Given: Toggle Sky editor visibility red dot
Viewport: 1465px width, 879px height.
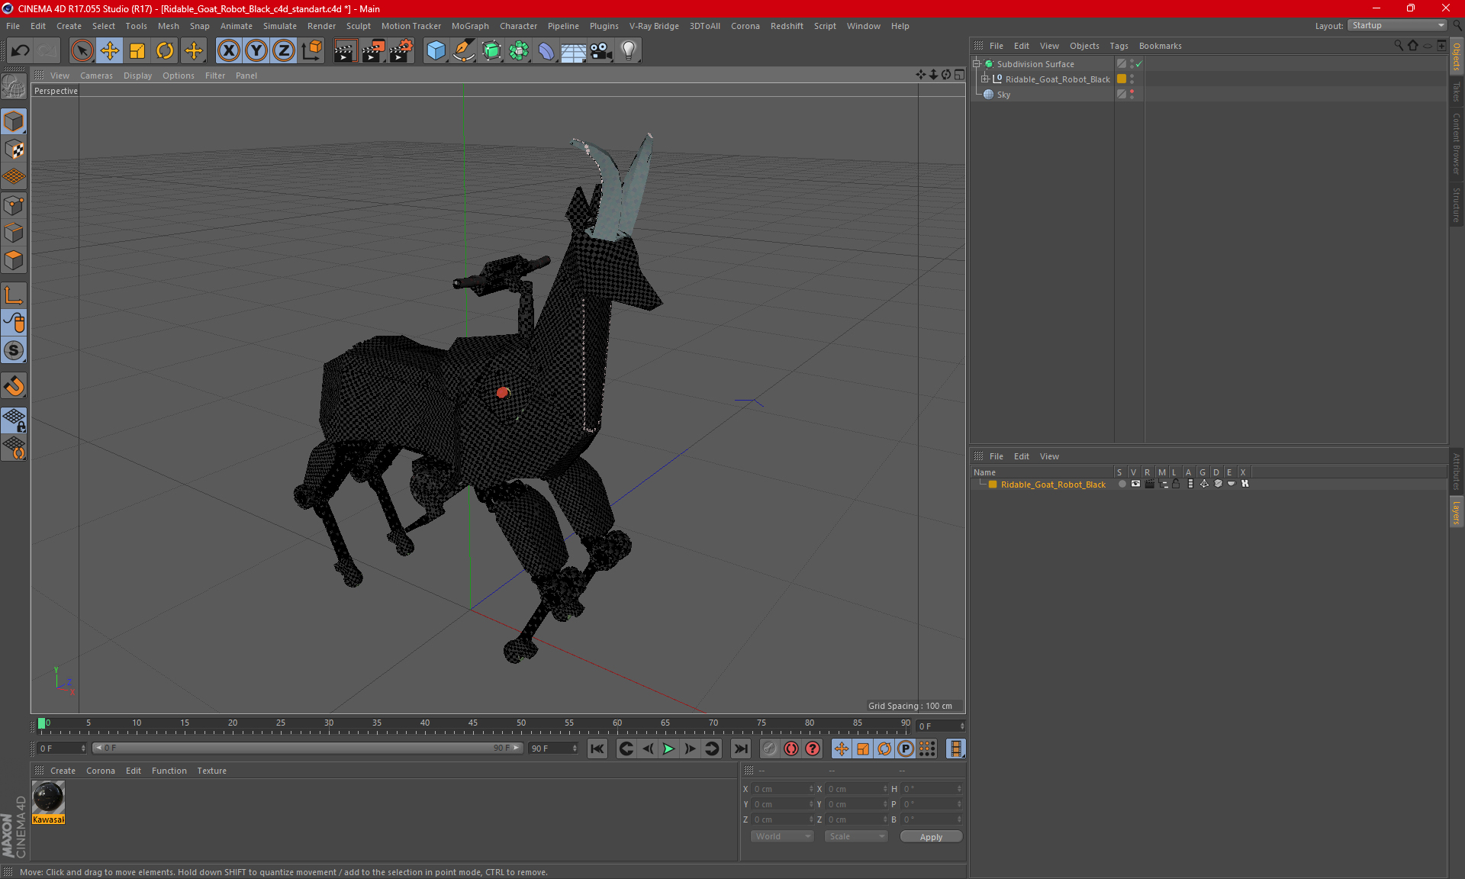Looking at the screenshot, I should (x=1132, y=92).
